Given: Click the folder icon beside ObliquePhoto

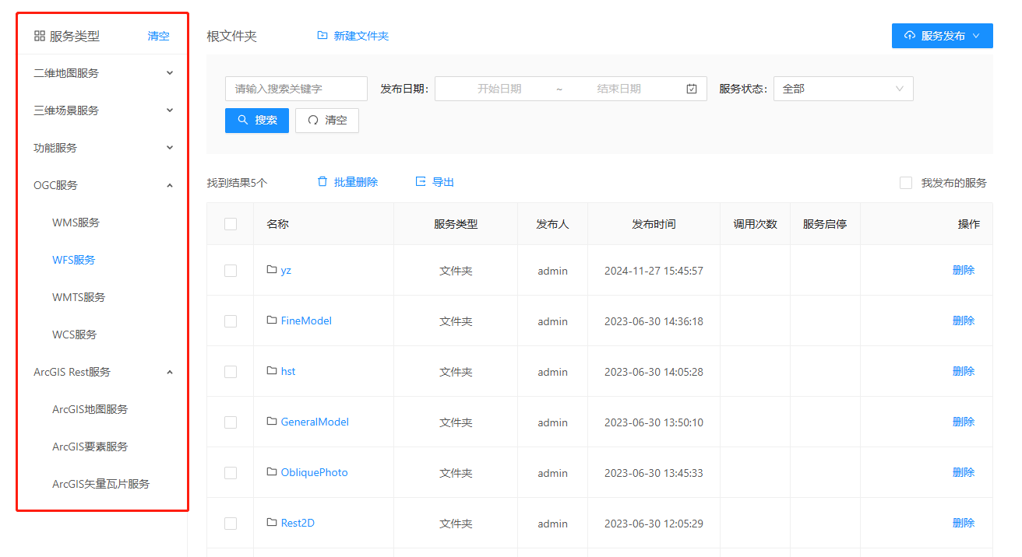Looking at the screenshot, I should coord(272,472).
